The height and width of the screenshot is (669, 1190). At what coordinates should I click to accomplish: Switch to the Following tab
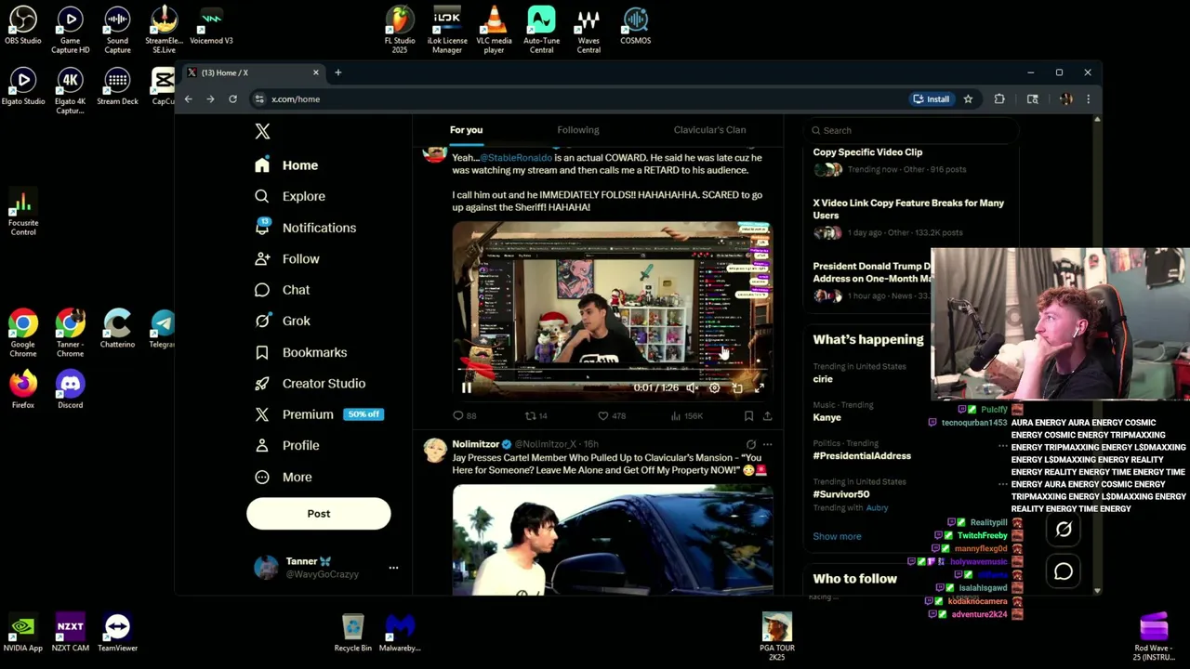pos(578,130)
